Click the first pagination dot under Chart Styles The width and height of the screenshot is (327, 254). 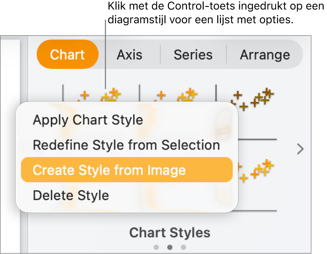(156, 247)
